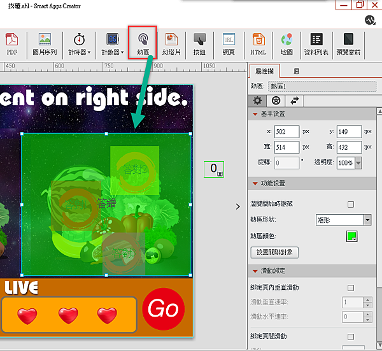Increase the vertical slide rate stepper
This screenshot has width=382, height=351.
click(367, 299)
